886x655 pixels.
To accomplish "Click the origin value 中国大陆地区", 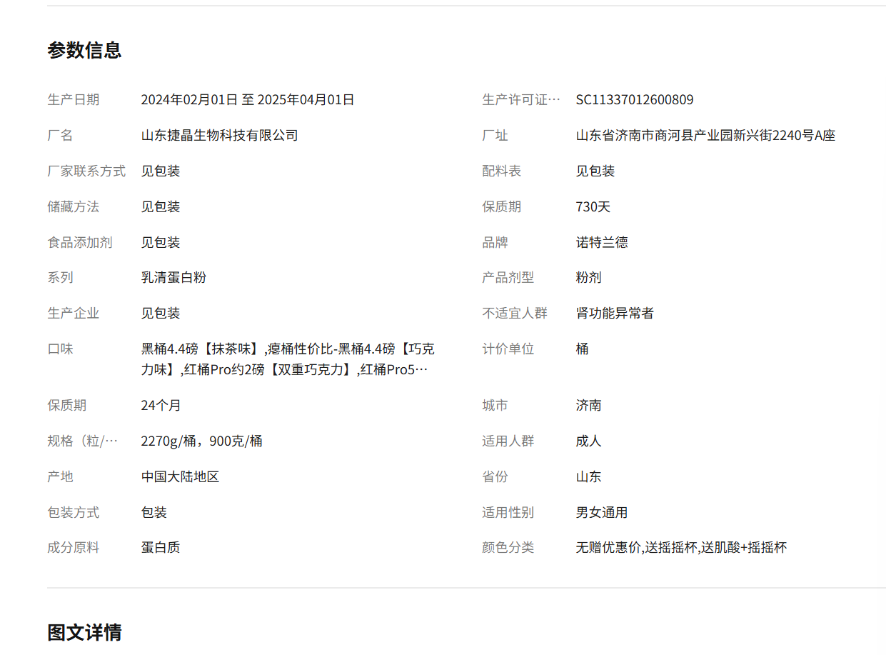I will [180, 477].
